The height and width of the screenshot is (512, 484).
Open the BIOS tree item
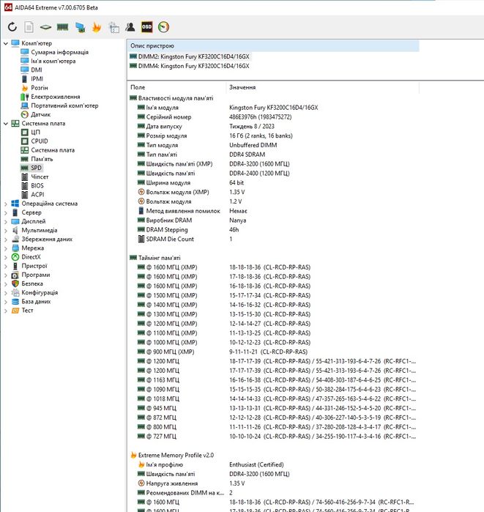click(37, 185)
